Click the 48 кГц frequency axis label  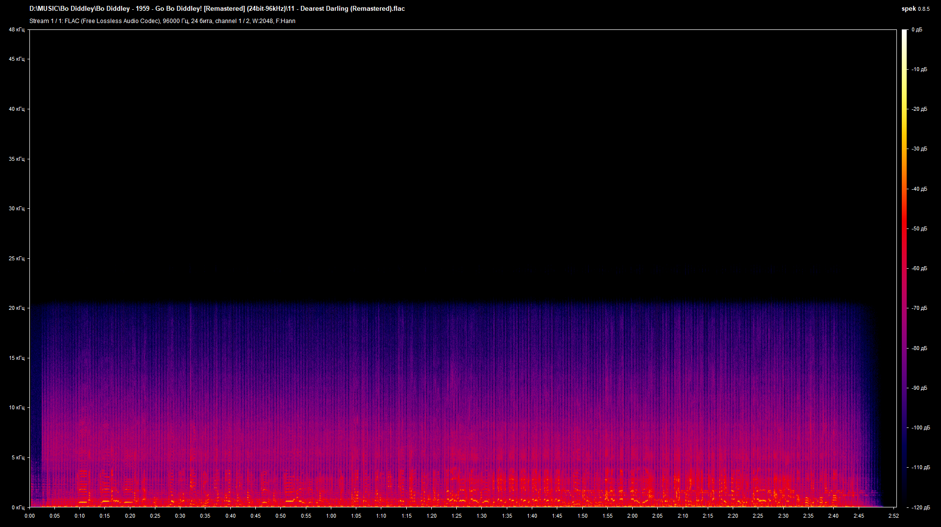[16, 30]
